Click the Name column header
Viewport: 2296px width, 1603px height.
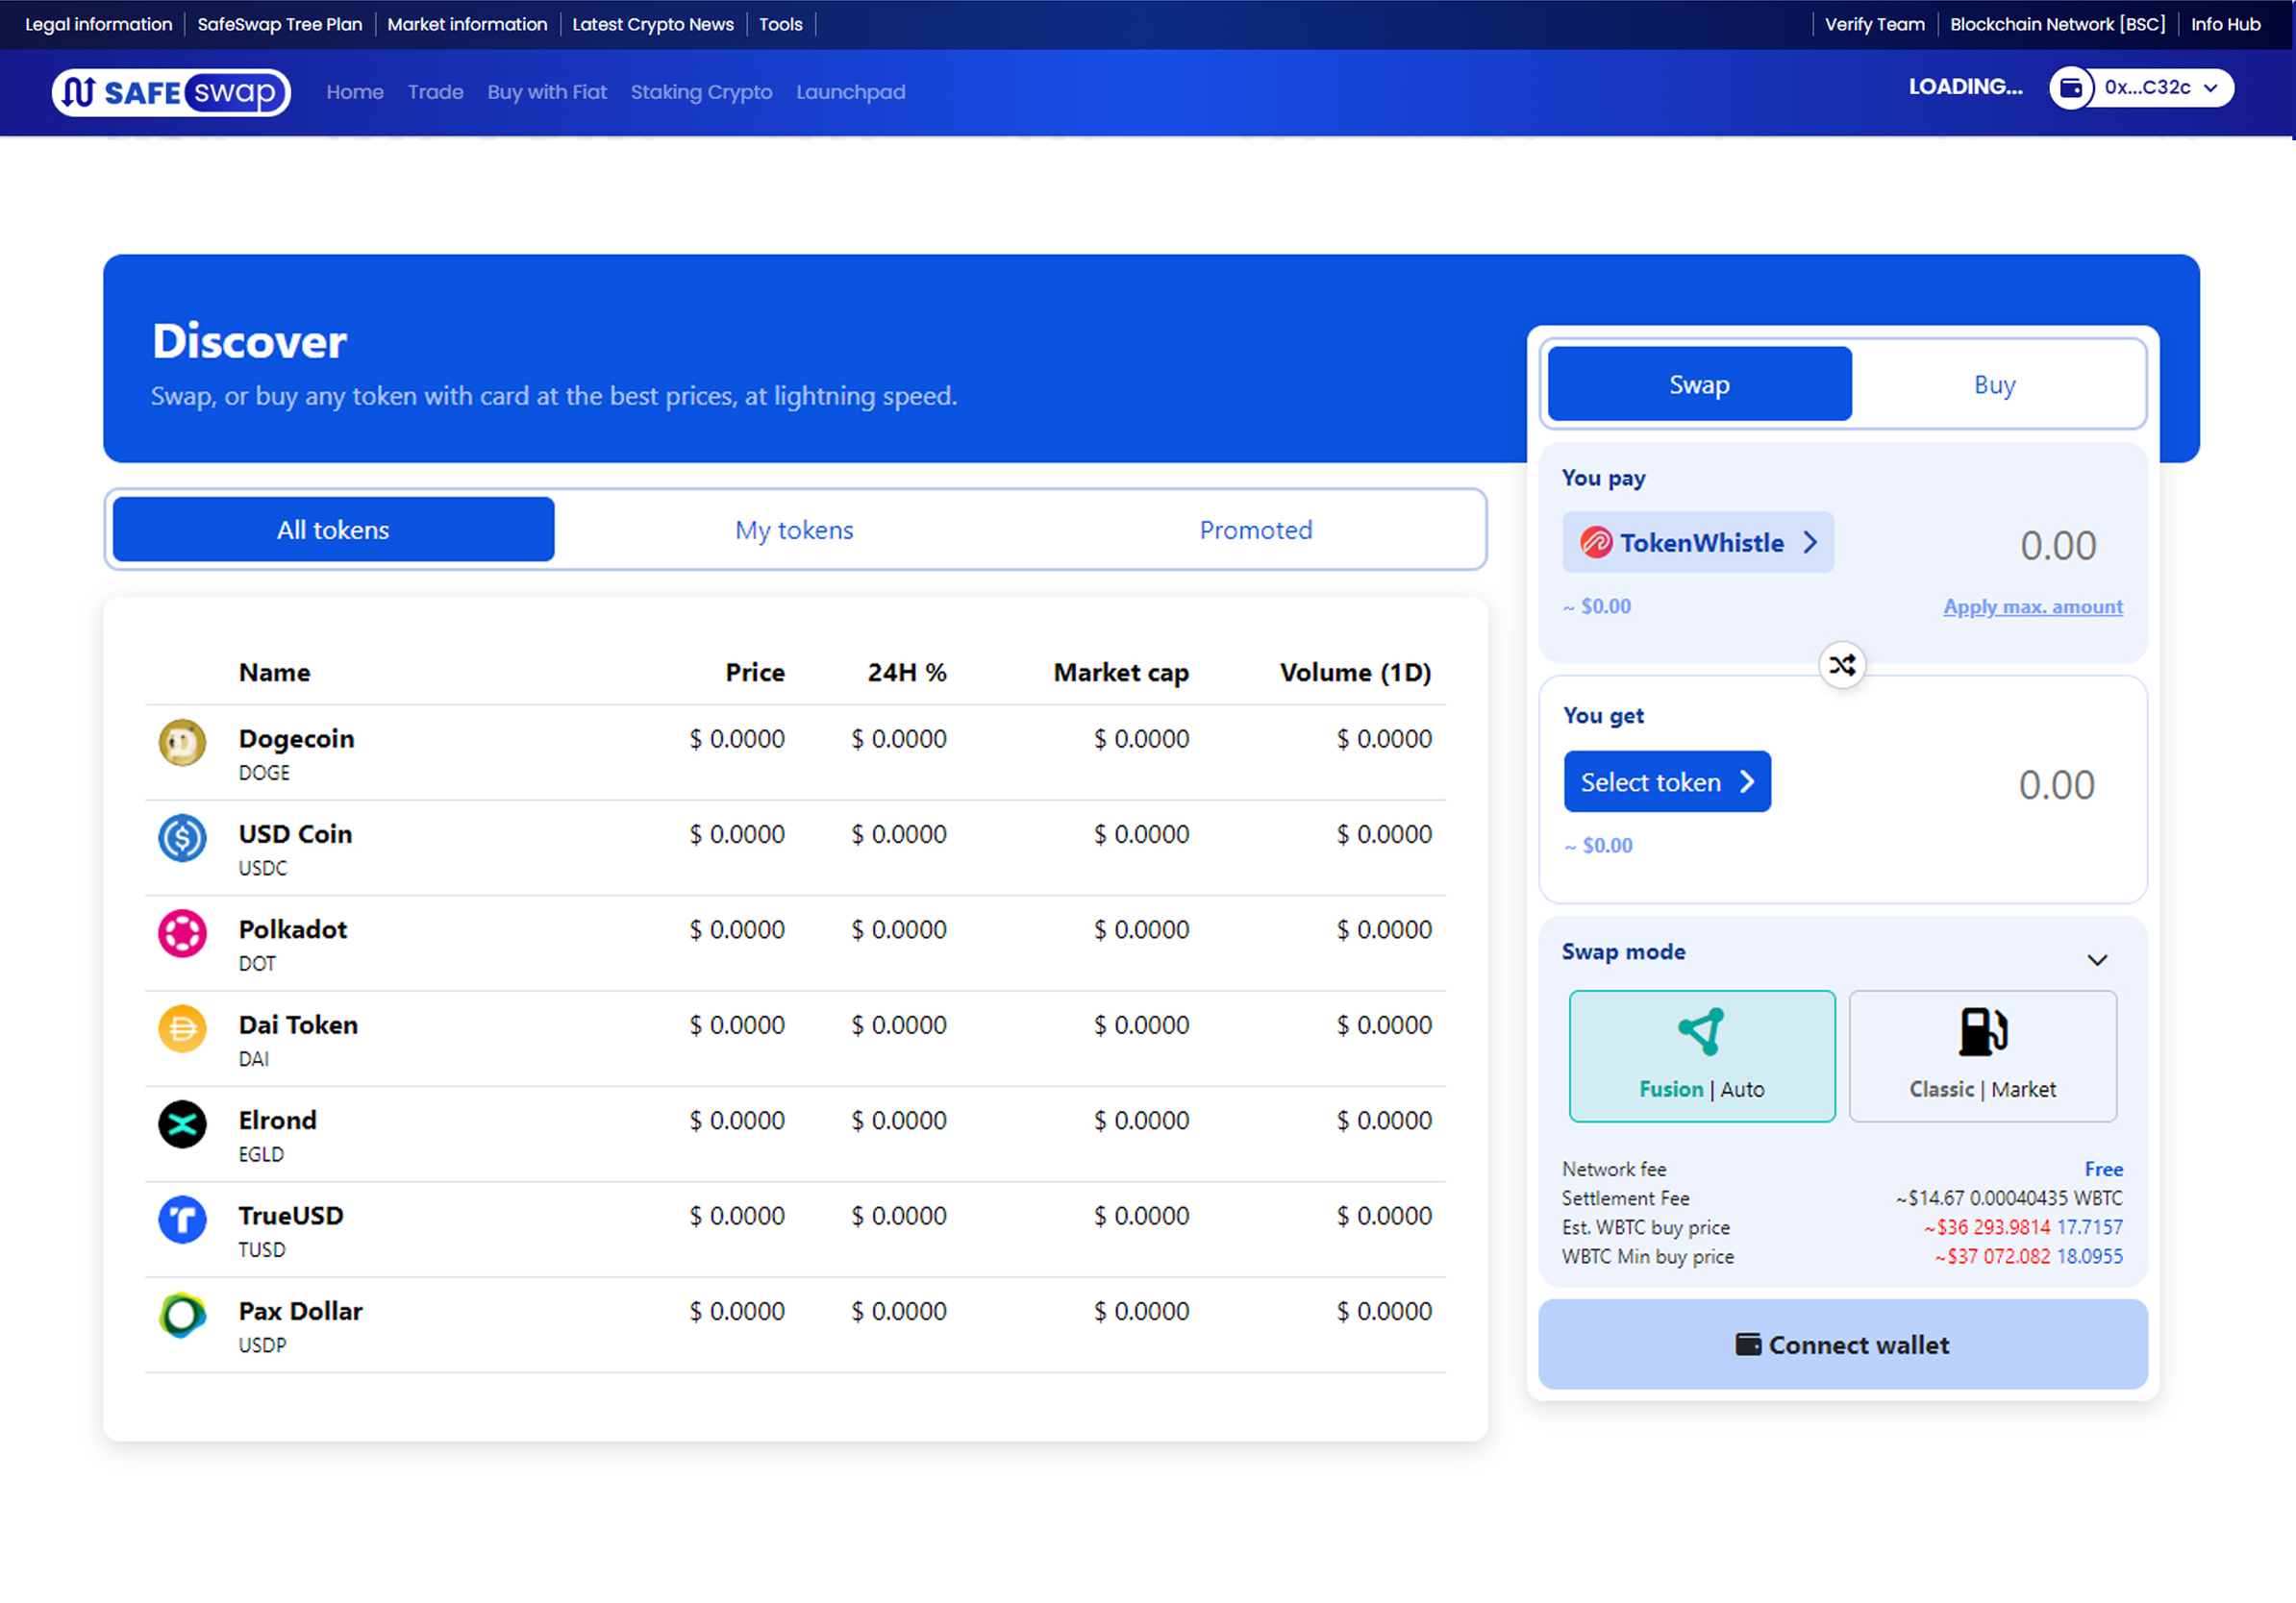pyautogui.click(x=274, y=673)
